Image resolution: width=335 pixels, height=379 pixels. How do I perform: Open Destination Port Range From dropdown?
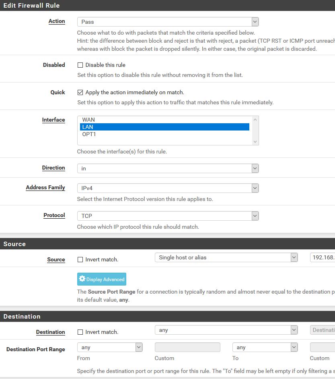tap(110, 347)
